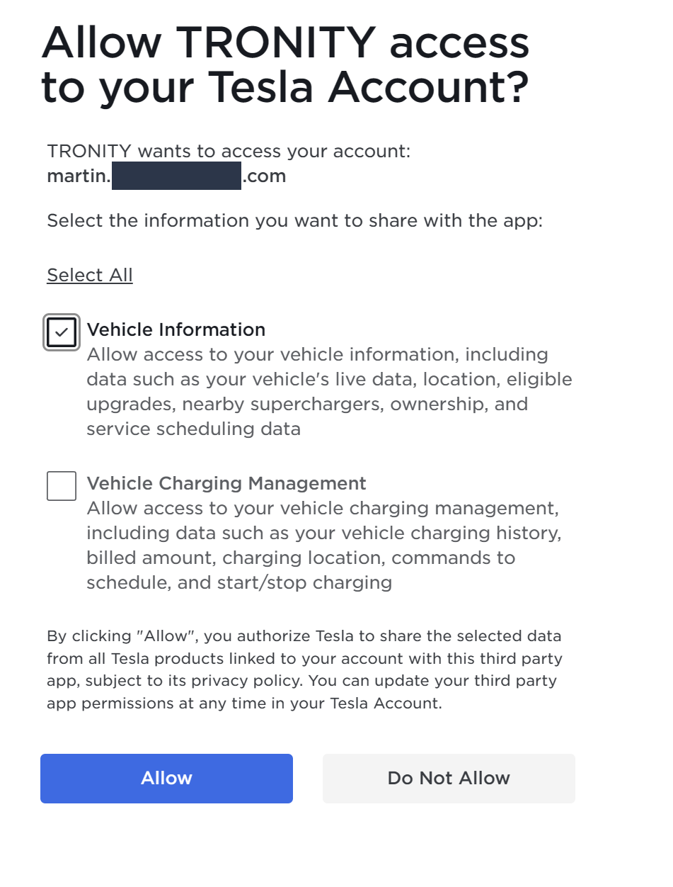This screenshot has height=887, width=673.
Task: Click the Vehicle Charging Management label text
Action: pos(226,483)
